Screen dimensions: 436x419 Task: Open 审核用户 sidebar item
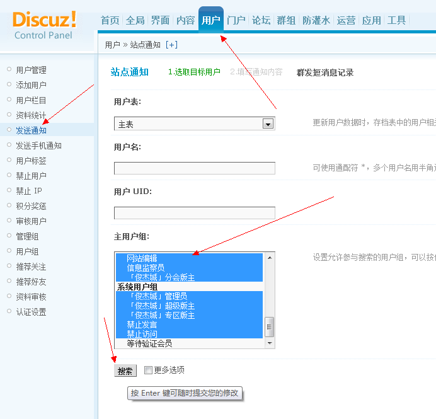click(x=31, y=221)
